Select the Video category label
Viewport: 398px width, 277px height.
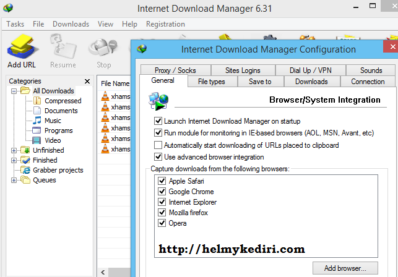tap(53, 140)
